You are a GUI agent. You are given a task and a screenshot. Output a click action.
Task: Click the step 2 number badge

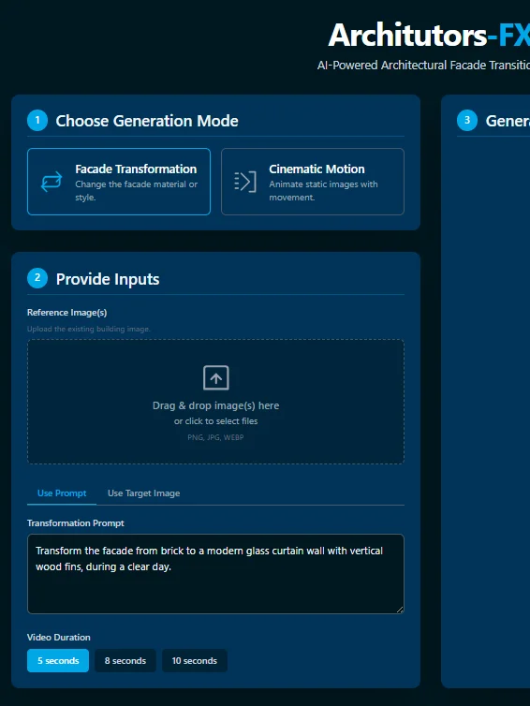(x=37, y=278)
